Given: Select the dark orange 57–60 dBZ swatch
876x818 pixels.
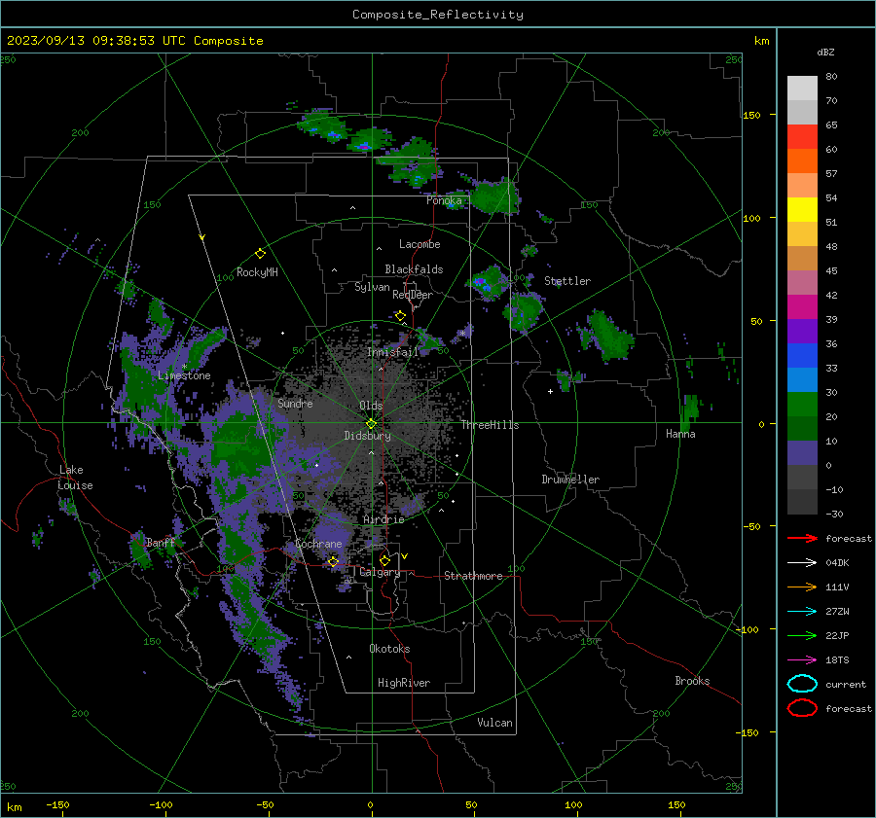Looking at the screenshot, I should click(x=802, y=160).
